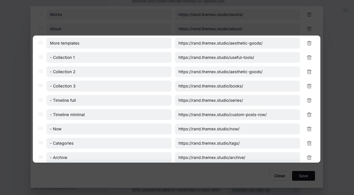Delete the Works navigation item

309,15
